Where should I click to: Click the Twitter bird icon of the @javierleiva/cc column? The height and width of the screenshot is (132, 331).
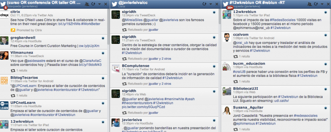click(114, 4)
